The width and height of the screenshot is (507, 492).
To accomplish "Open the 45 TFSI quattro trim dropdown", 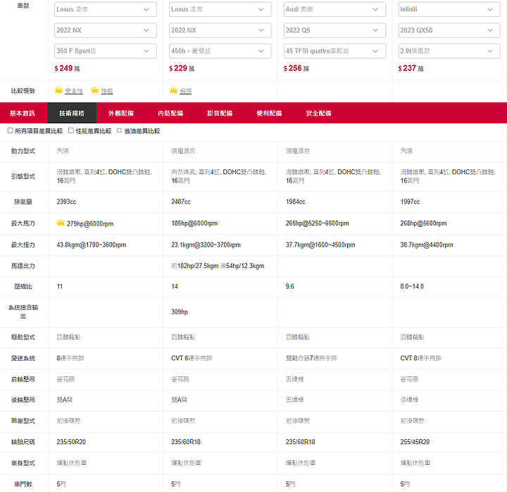I will (334, 51).
